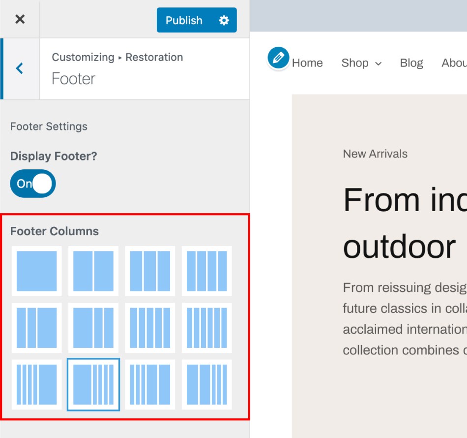This screenshot has width=467, height=438.
Task: Close the Customizer with the X
Action: [20, 19]
